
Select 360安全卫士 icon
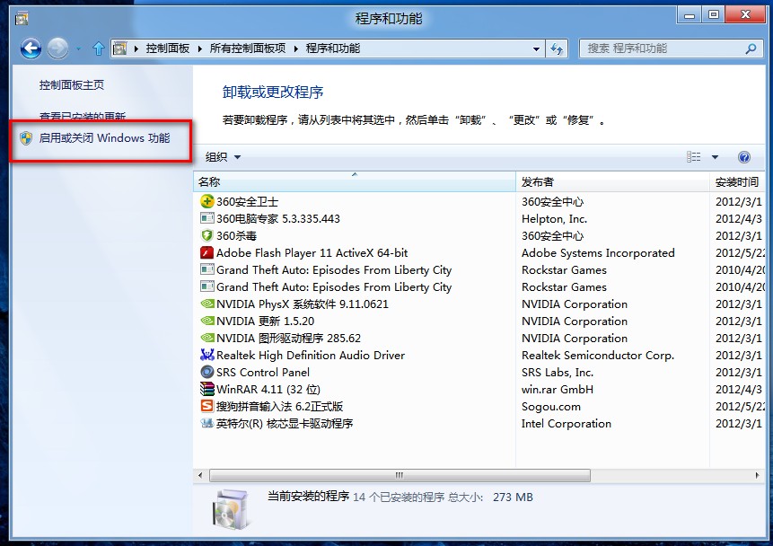[x=207, y=201]
